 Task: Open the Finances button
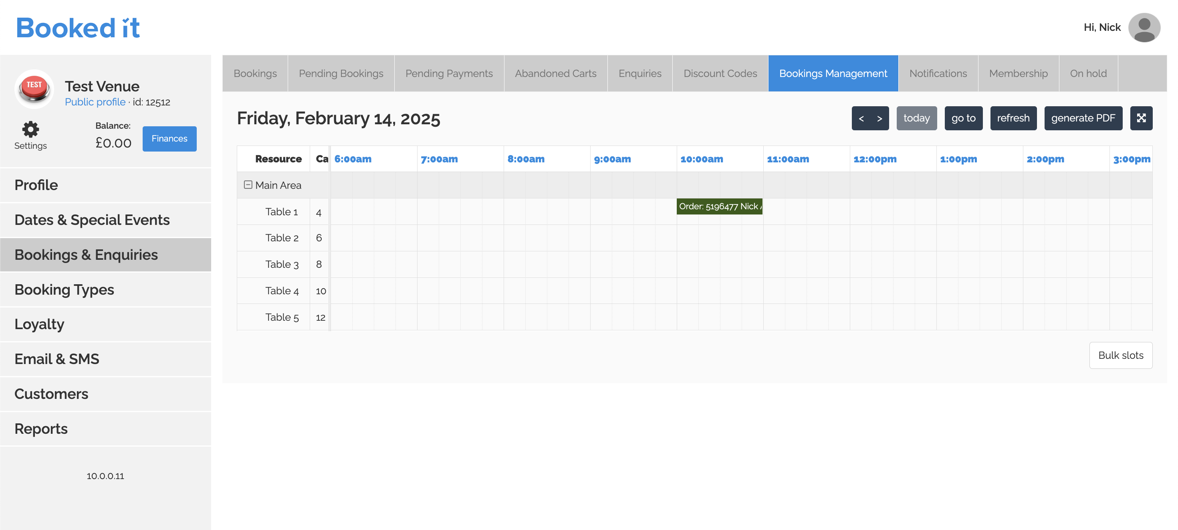click(169, 139)
